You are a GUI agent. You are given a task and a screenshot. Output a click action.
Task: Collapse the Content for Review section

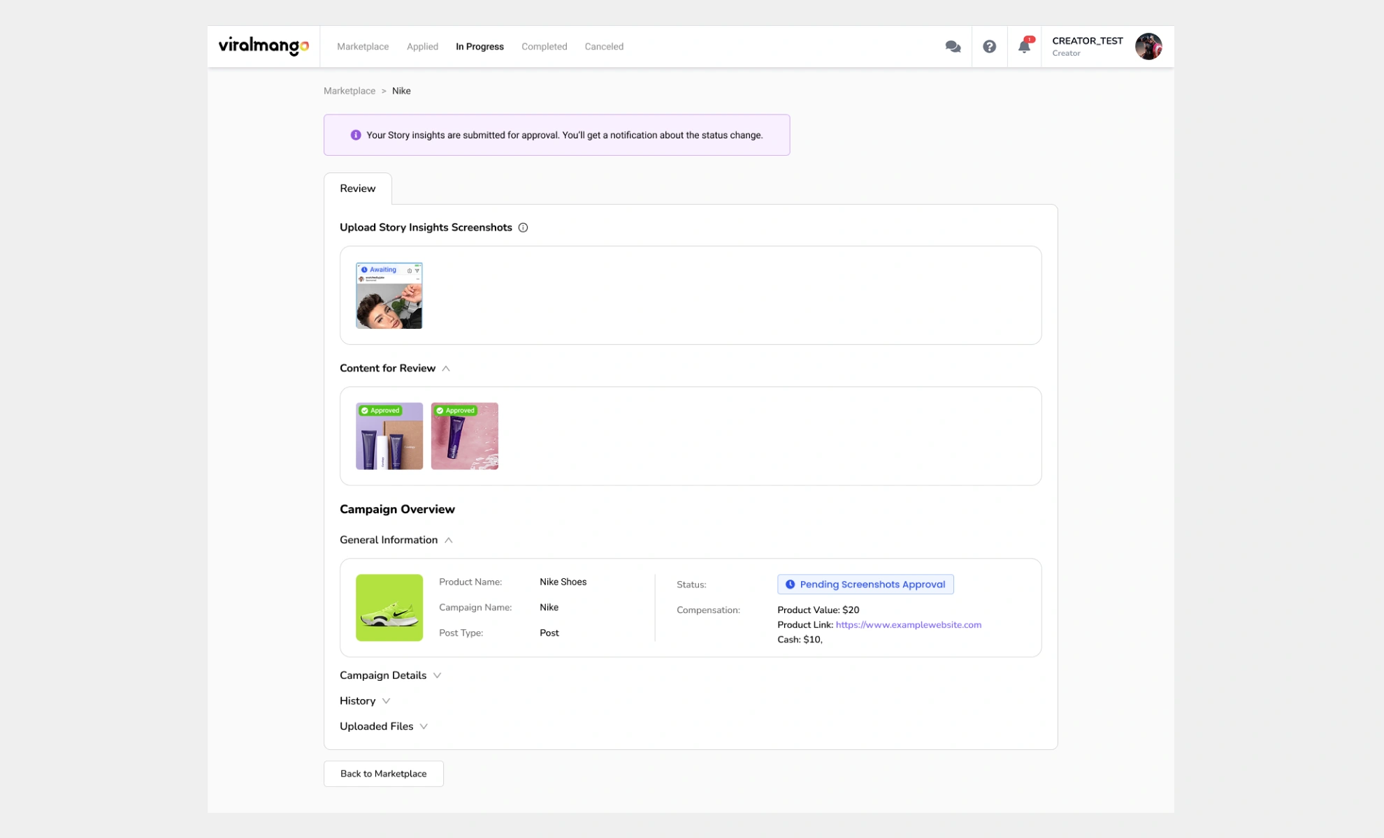(x=446, y=368)
